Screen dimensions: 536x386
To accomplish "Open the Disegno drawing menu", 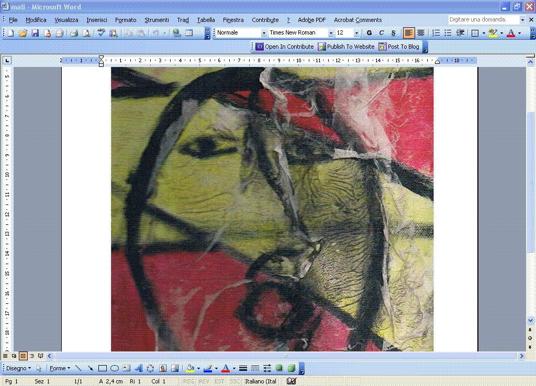I will (18, 368).
